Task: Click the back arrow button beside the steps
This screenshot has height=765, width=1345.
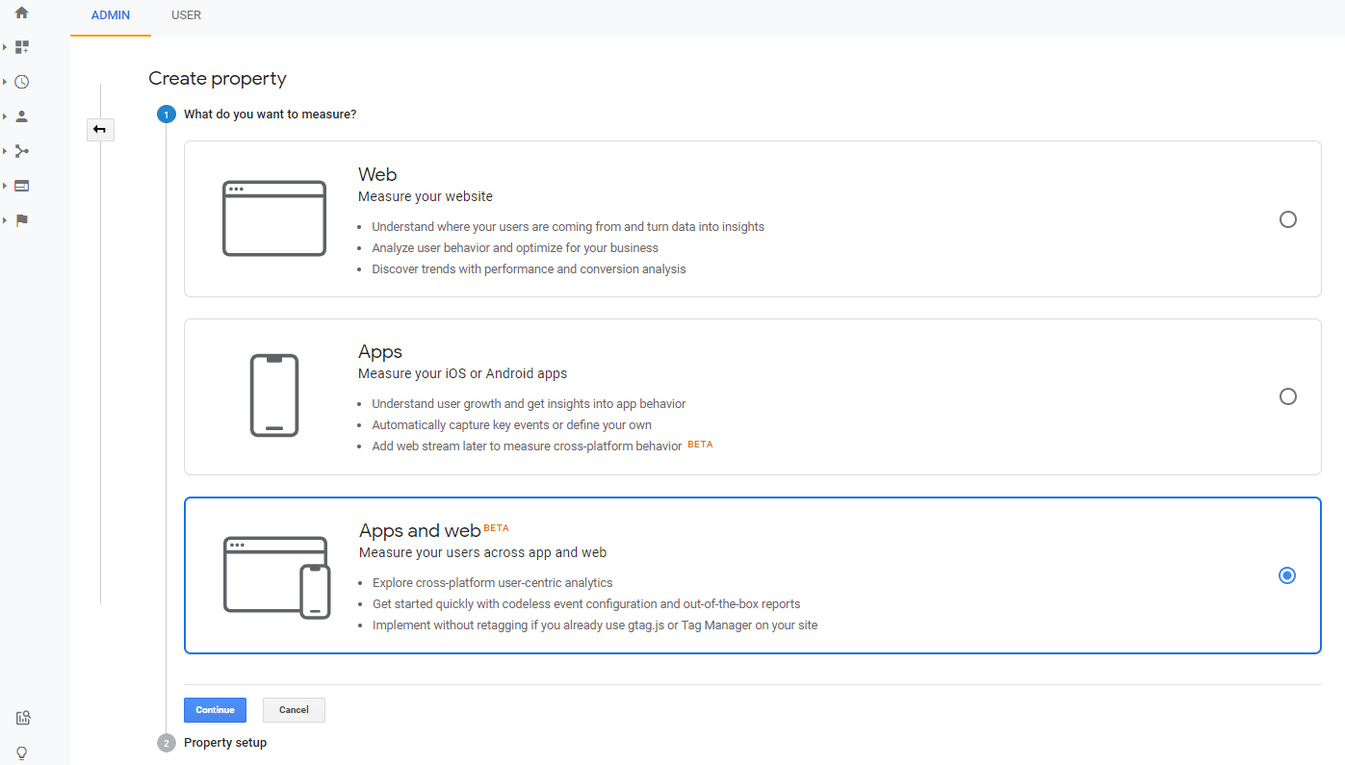Action: (x=100, y=129)
